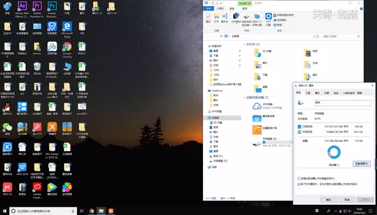
Task: Click 确定 button in properties dialog
Action: 329,199
